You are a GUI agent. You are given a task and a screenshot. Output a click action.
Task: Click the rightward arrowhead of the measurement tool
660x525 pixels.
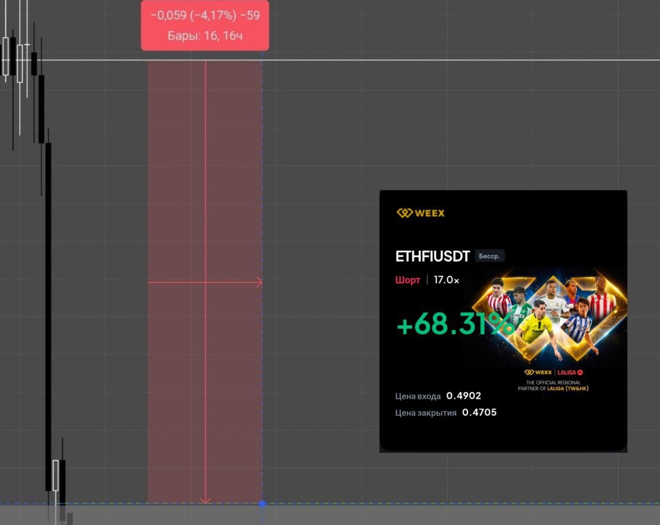(259, 282)
